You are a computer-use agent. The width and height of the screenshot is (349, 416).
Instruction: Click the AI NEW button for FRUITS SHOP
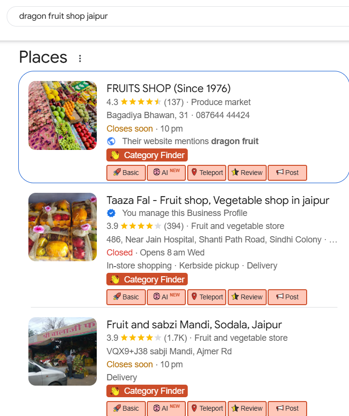click(166, 173)
